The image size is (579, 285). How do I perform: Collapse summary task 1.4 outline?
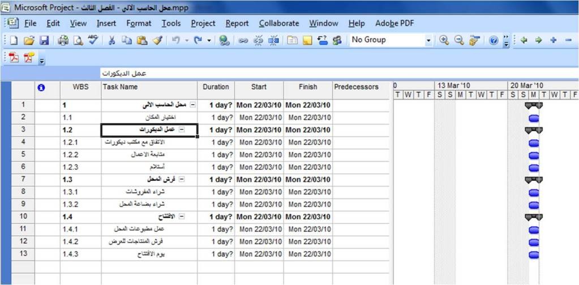181,217
